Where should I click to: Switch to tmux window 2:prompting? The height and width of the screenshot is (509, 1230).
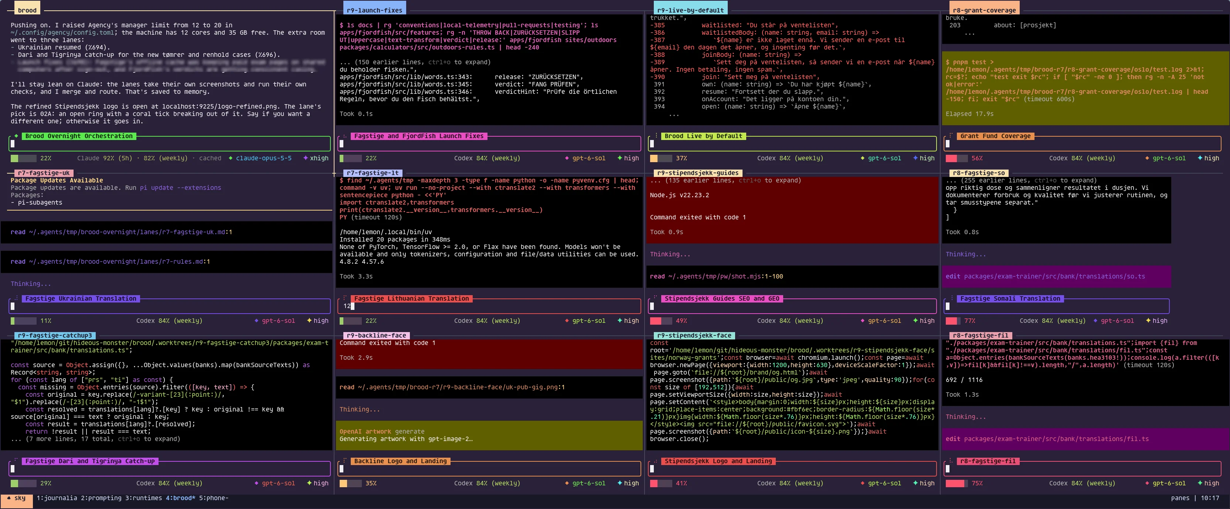coord(101,499)
